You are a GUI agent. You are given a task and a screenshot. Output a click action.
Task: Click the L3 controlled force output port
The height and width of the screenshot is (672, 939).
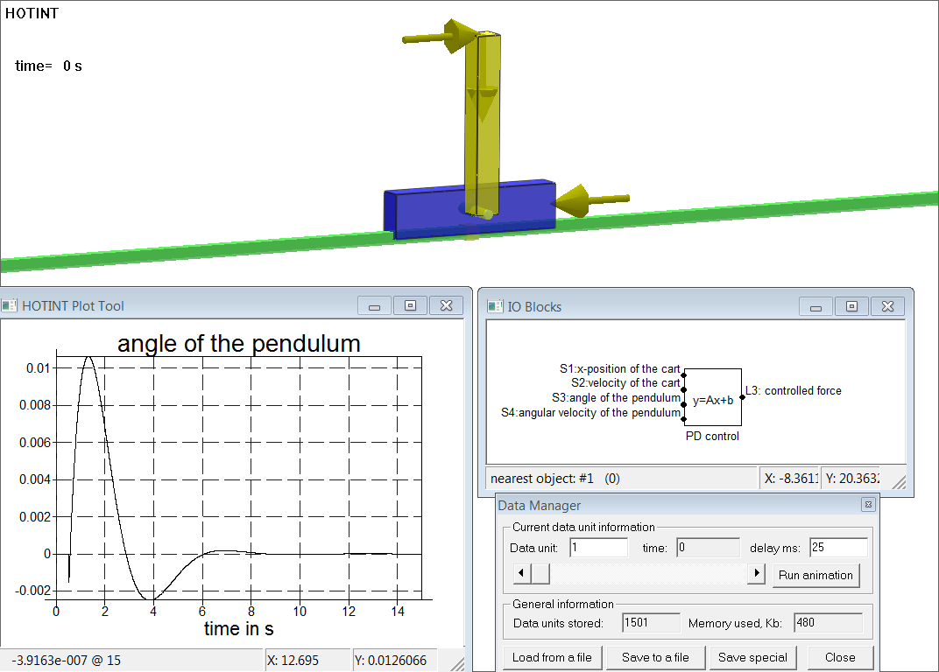[742, 396]
